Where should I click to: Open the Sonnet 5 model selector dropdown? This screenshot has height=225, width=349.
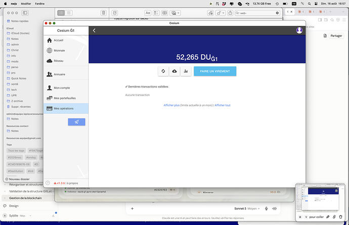(x=247, y=208)
